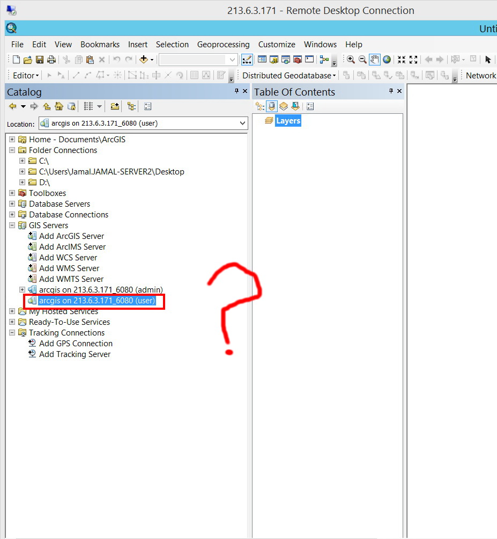Select Ready-To-Use Services folder

click(69, 322)
